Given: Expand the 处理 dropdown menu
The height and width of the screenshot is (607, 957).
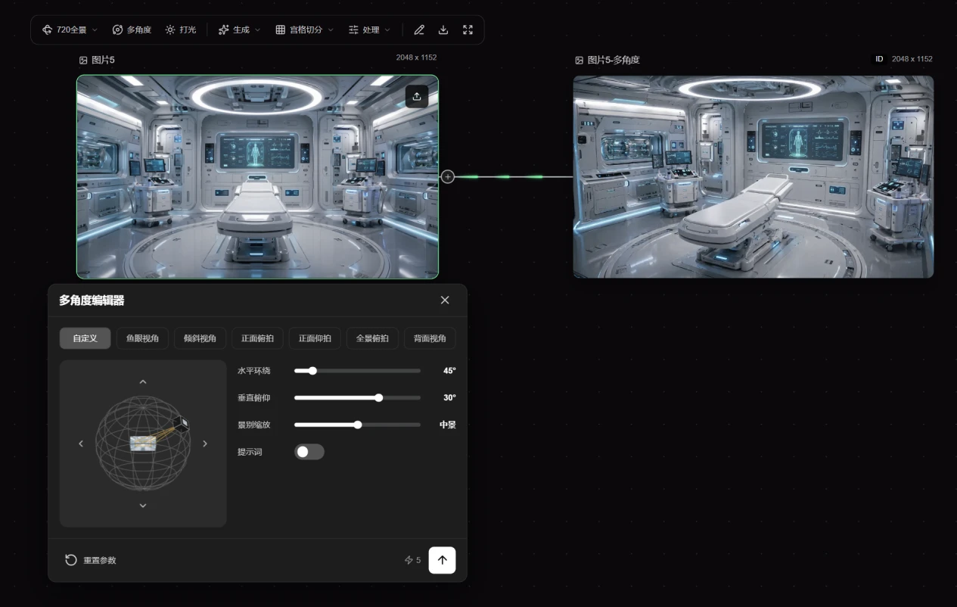Looking at the screenshot, I should click(x=370, y=30).
